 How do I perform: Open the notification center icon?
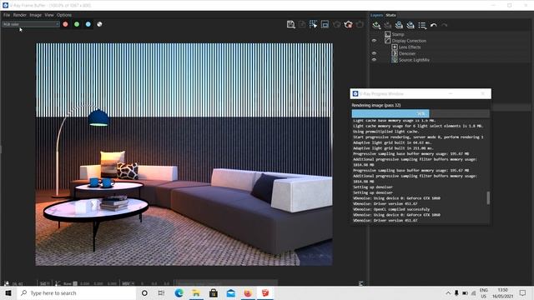point(523,293)
